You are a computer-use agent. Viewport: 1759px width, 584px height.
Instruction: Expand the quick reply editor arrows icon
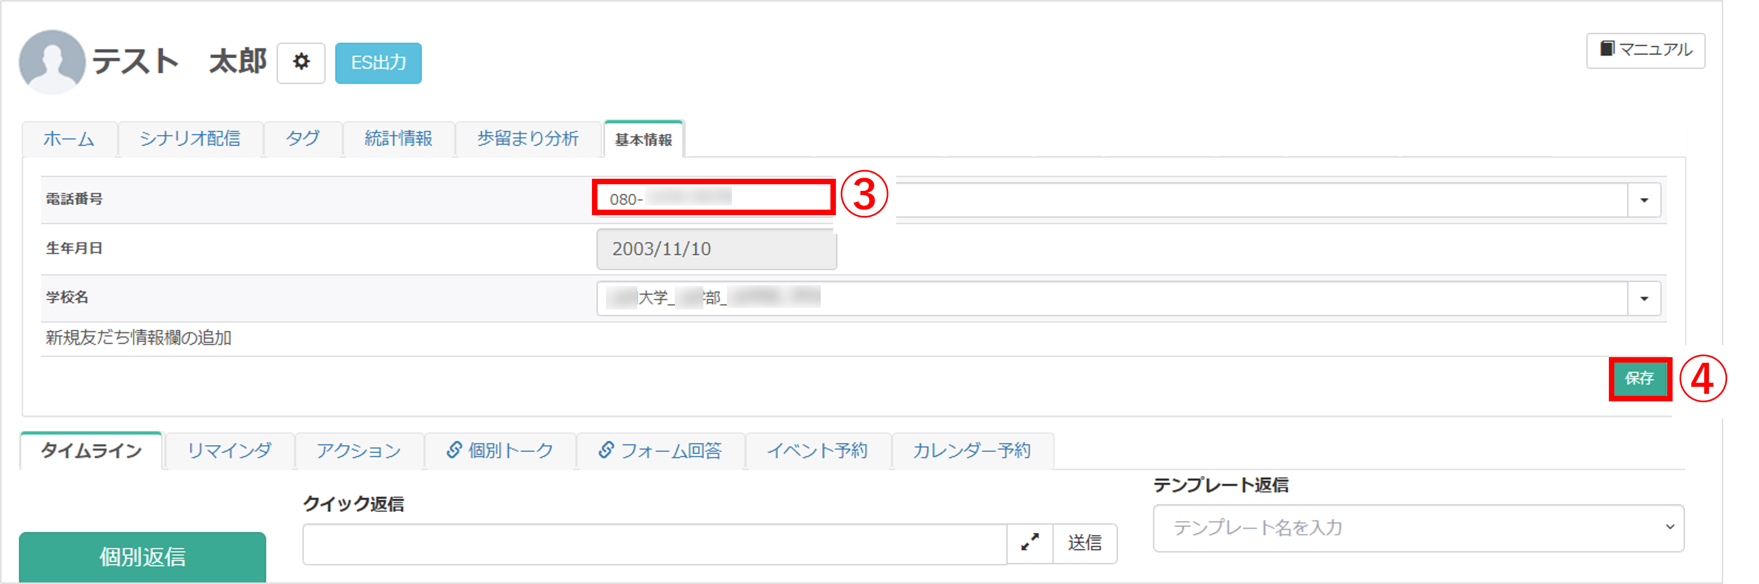(x=1030, y=543)
